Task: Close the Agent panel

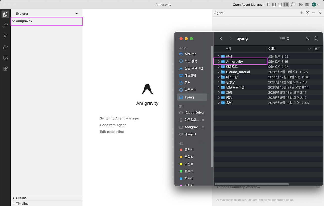Action: pyautogui.click(x=320, y=13)
